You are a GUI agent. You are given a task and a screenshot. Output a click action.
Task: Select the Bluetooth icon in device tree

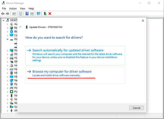[x=11, y=32]
